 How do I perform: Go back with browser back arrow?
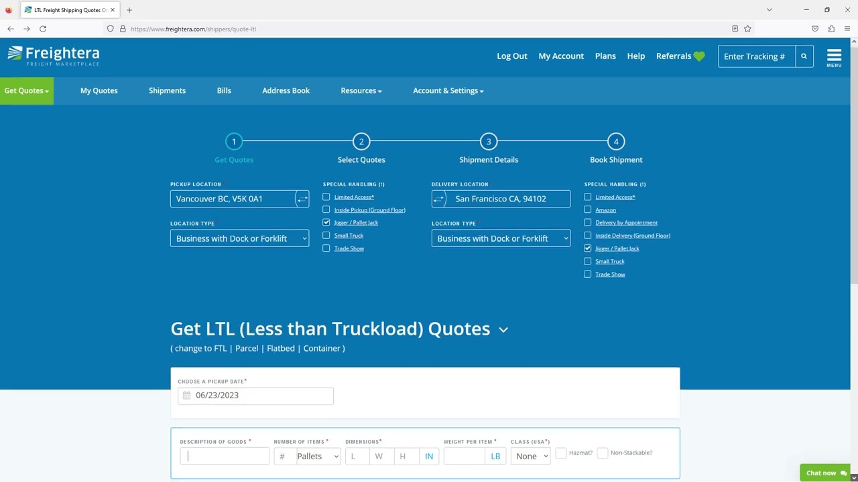coord(11,29)
